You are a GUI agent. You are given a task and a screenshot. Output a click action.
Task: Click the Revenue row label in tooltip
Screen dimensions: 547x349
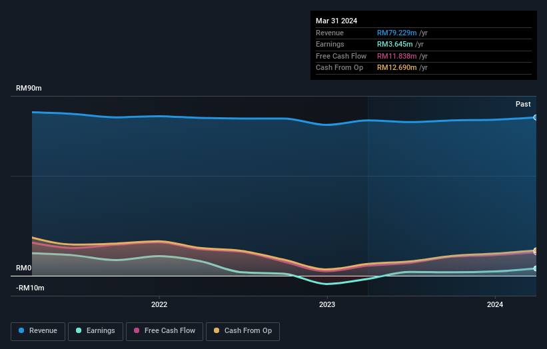330,33
